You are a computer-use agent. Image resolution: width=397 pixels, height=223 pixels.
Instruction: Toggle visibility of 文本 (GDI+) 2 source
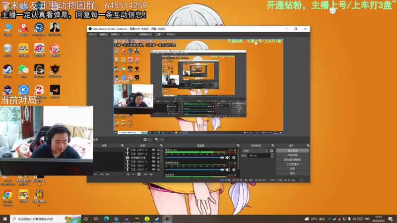153,169
